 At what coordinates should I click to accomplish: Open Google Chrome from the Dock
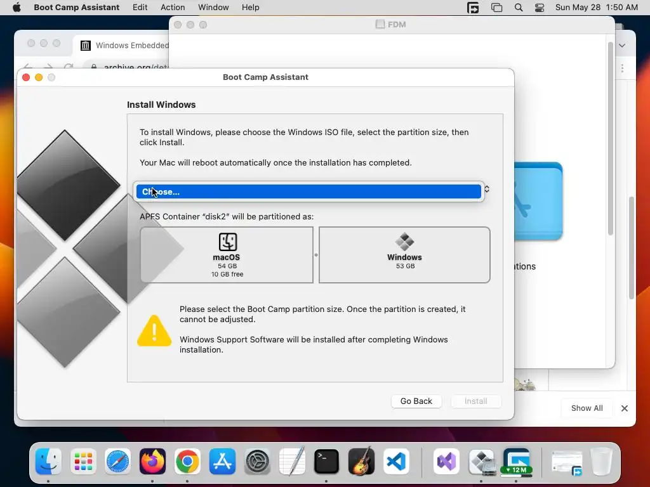tap(187, 462)
